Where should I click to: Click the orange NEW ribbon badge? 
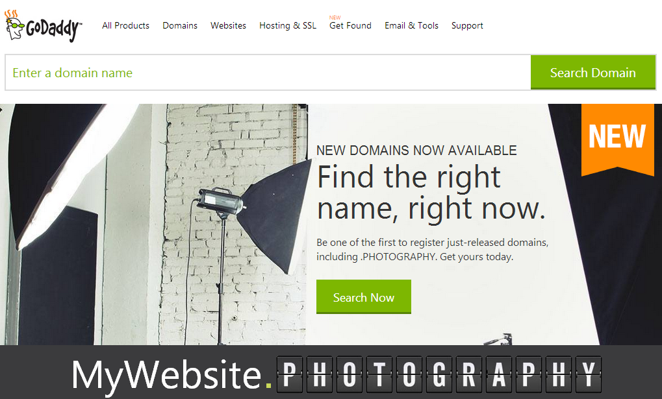pyautogui.click(x=617, y=139)
